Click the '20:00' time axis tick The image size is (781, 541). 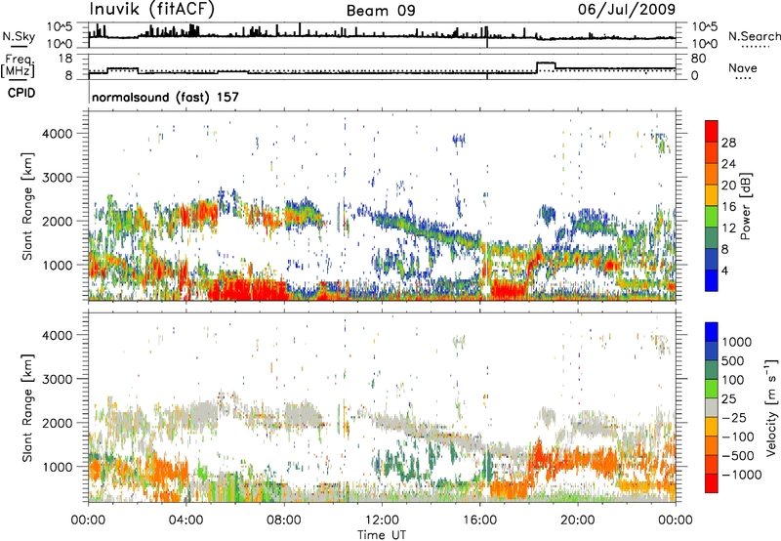(x=577, y=520)
